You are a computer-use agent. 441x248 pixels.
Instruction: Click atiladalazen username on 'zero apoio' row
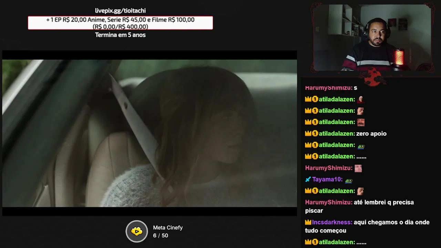(336, 134)
